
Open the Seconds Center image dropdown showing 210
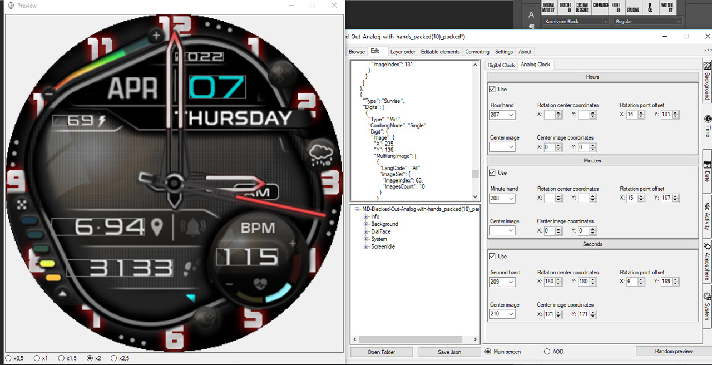(502, 314)
